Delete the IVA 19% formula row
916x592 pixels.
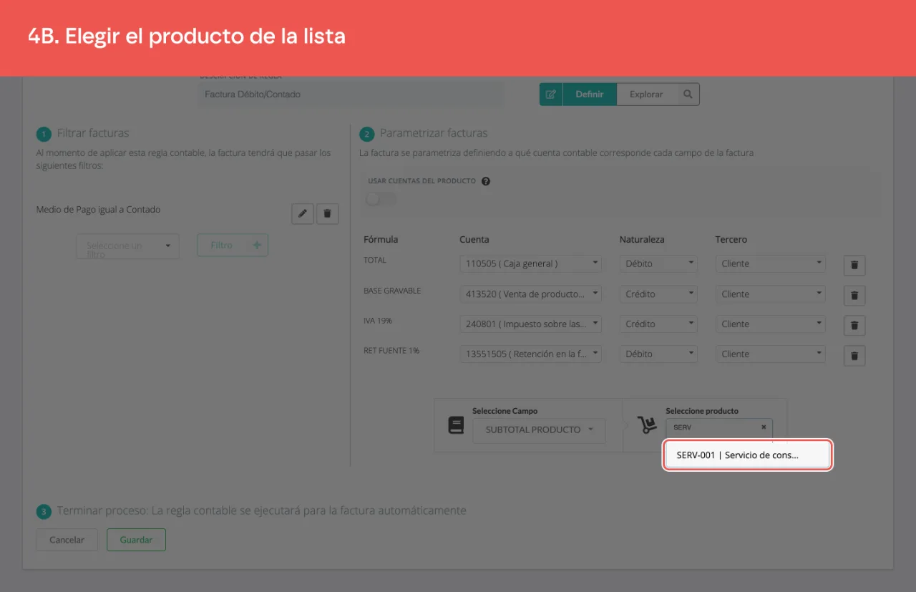pyautogui.click(x=854, y=325)
